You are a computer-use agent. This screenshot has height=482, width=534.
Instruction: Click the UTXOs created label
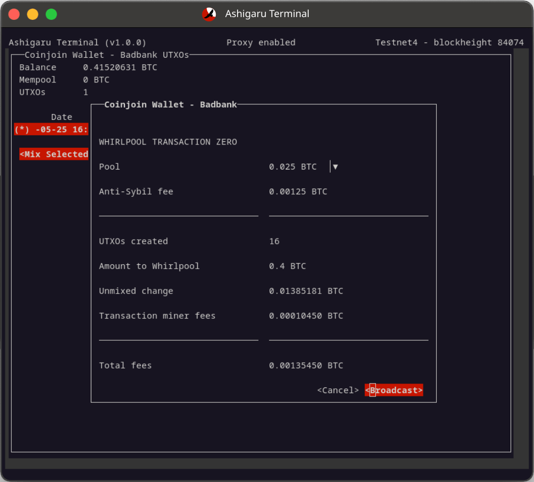click(x=133, y=241)
